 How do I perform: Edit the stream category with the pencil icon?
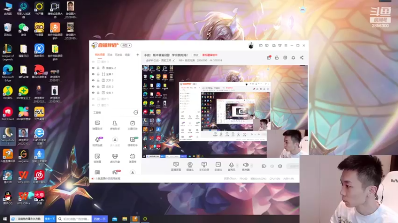pyautogui.click(x=174, y=60)
